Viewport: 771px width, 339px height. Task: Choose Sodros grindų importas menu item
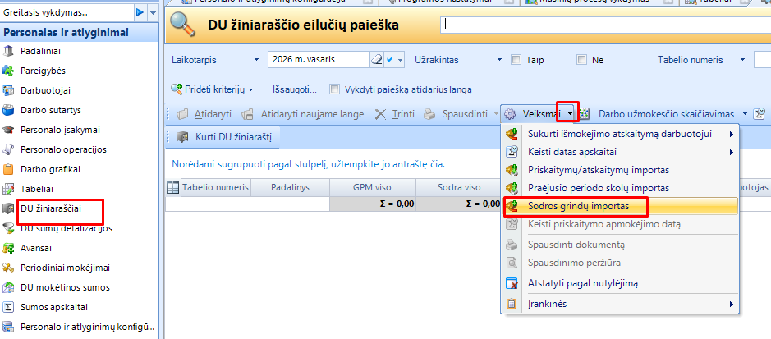tap(575, 205)
